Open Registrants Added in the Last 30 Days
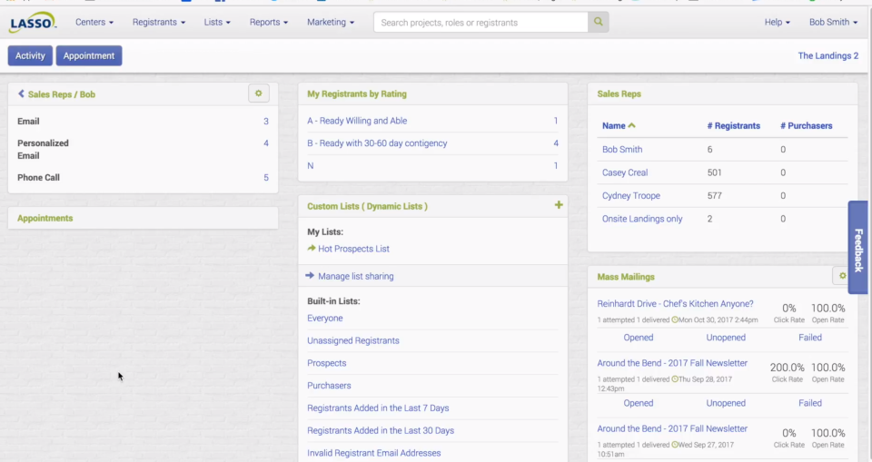This screenshot has width=872, height=462. (381, 430)
